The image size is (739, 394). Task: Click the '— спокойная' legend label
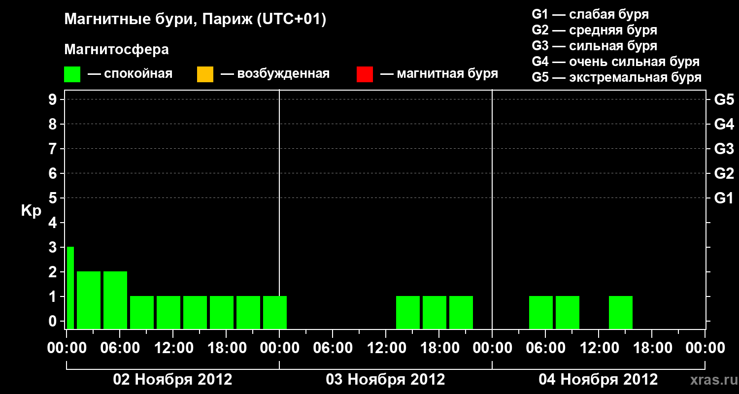[x=130, y=74]
